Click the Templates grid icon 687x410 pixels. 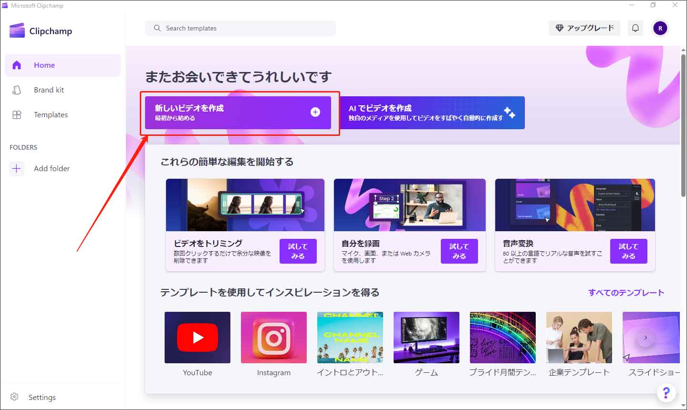[x=17, y=115]
